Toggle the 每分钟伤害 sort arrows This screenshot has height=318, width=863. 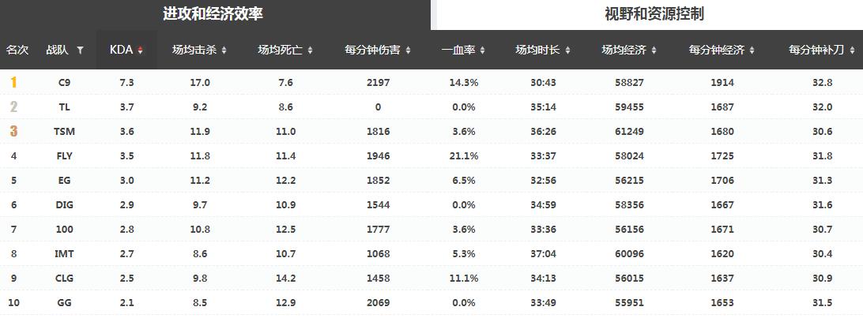click(408, 51)
